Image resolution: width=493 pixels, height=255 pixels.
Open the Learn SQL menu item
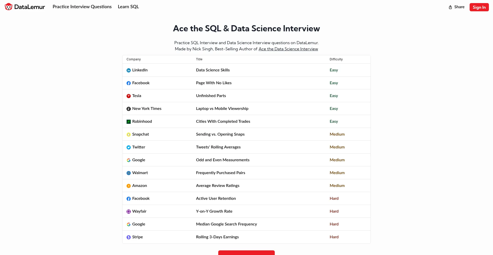click(128, 7)
